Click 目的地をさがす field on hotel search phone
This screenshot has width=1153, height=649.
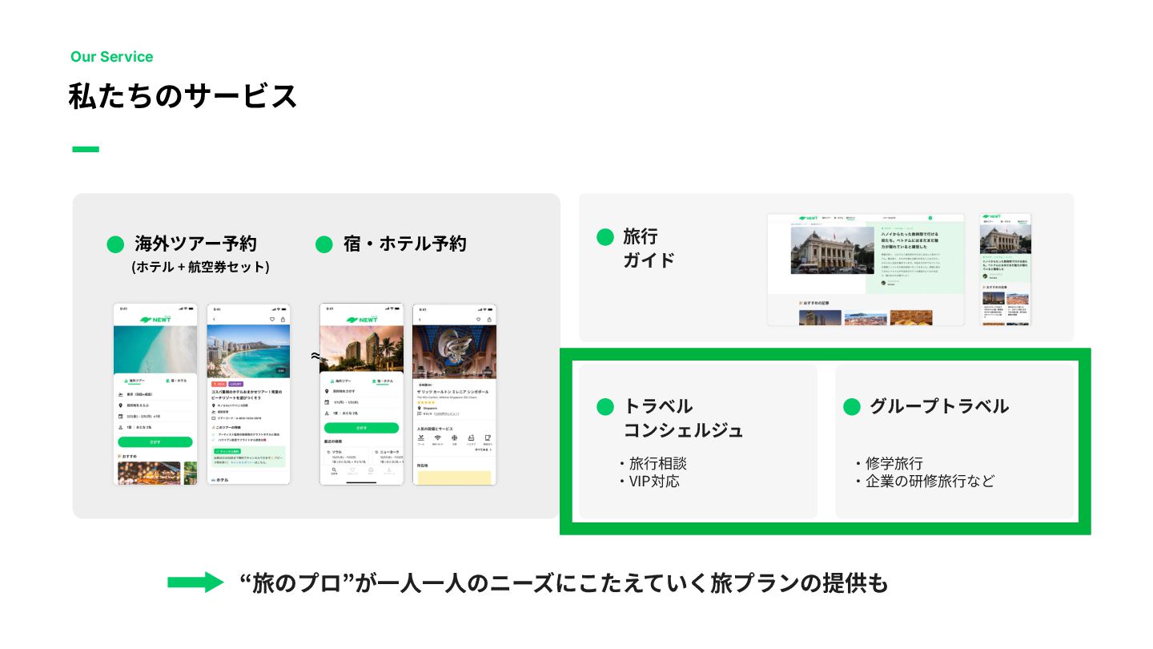pos(361,391)
